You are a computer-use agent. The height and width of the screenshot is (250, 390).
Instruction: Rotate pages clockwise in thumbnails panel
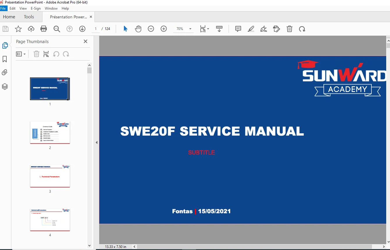tap(66, 54)
